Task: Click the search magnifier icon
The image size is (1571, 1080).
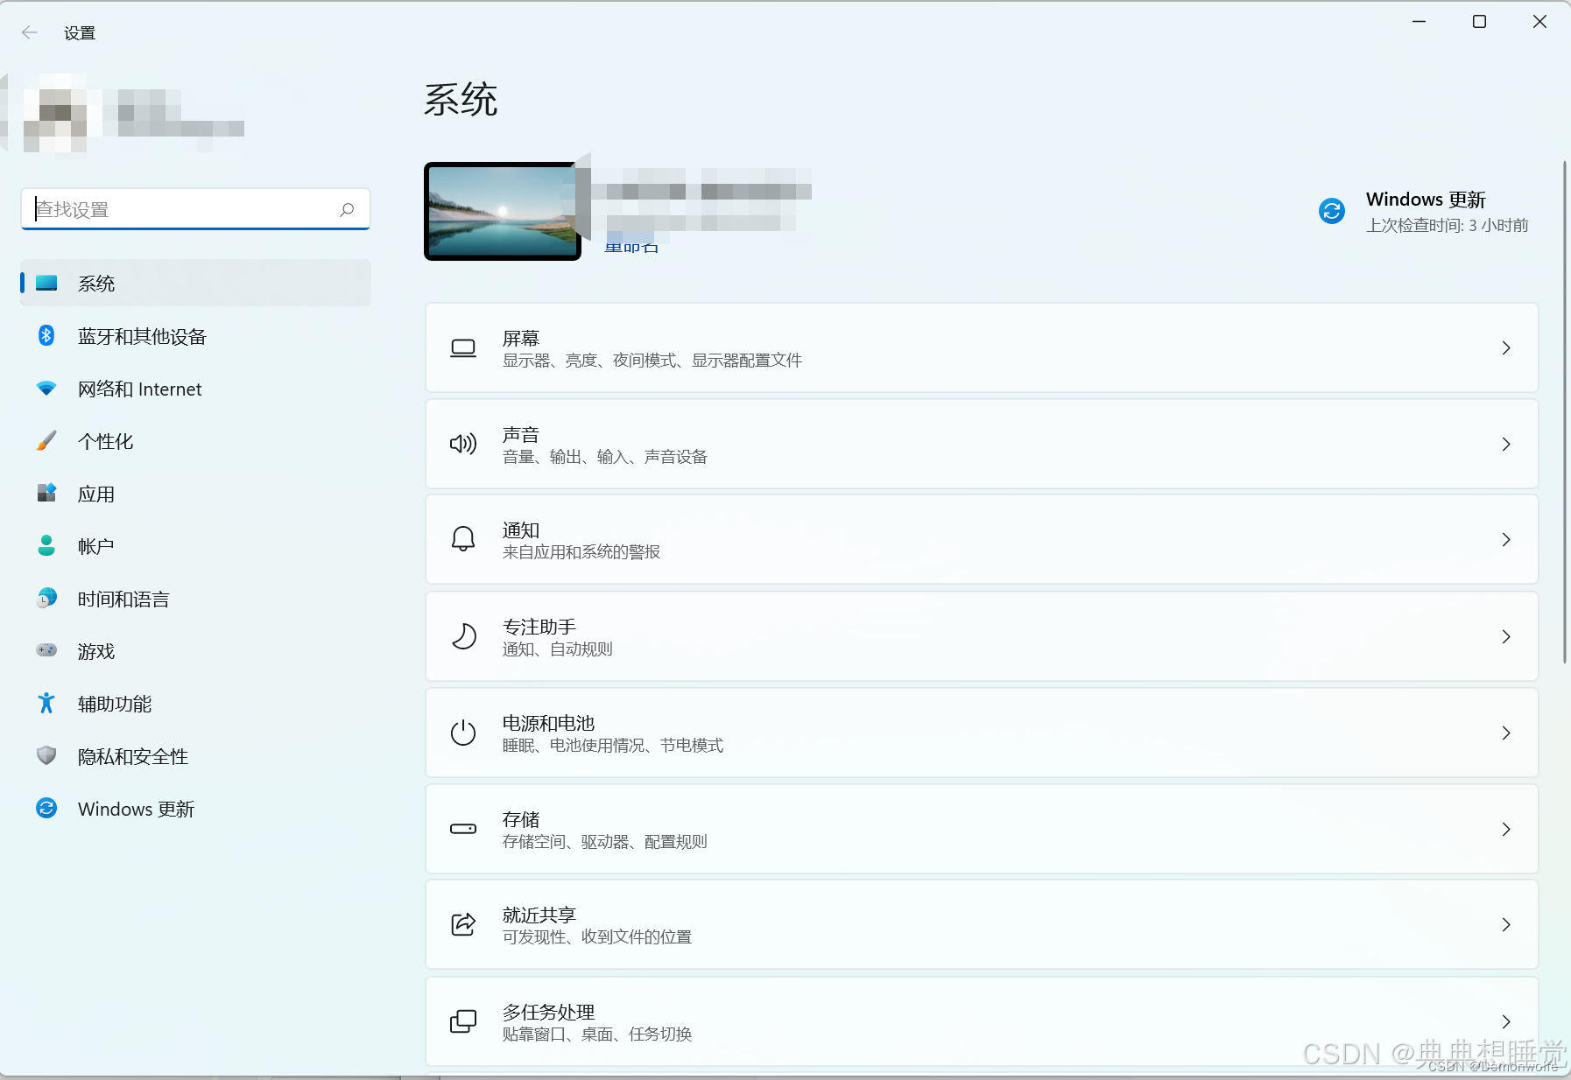Action: (347, 209)
